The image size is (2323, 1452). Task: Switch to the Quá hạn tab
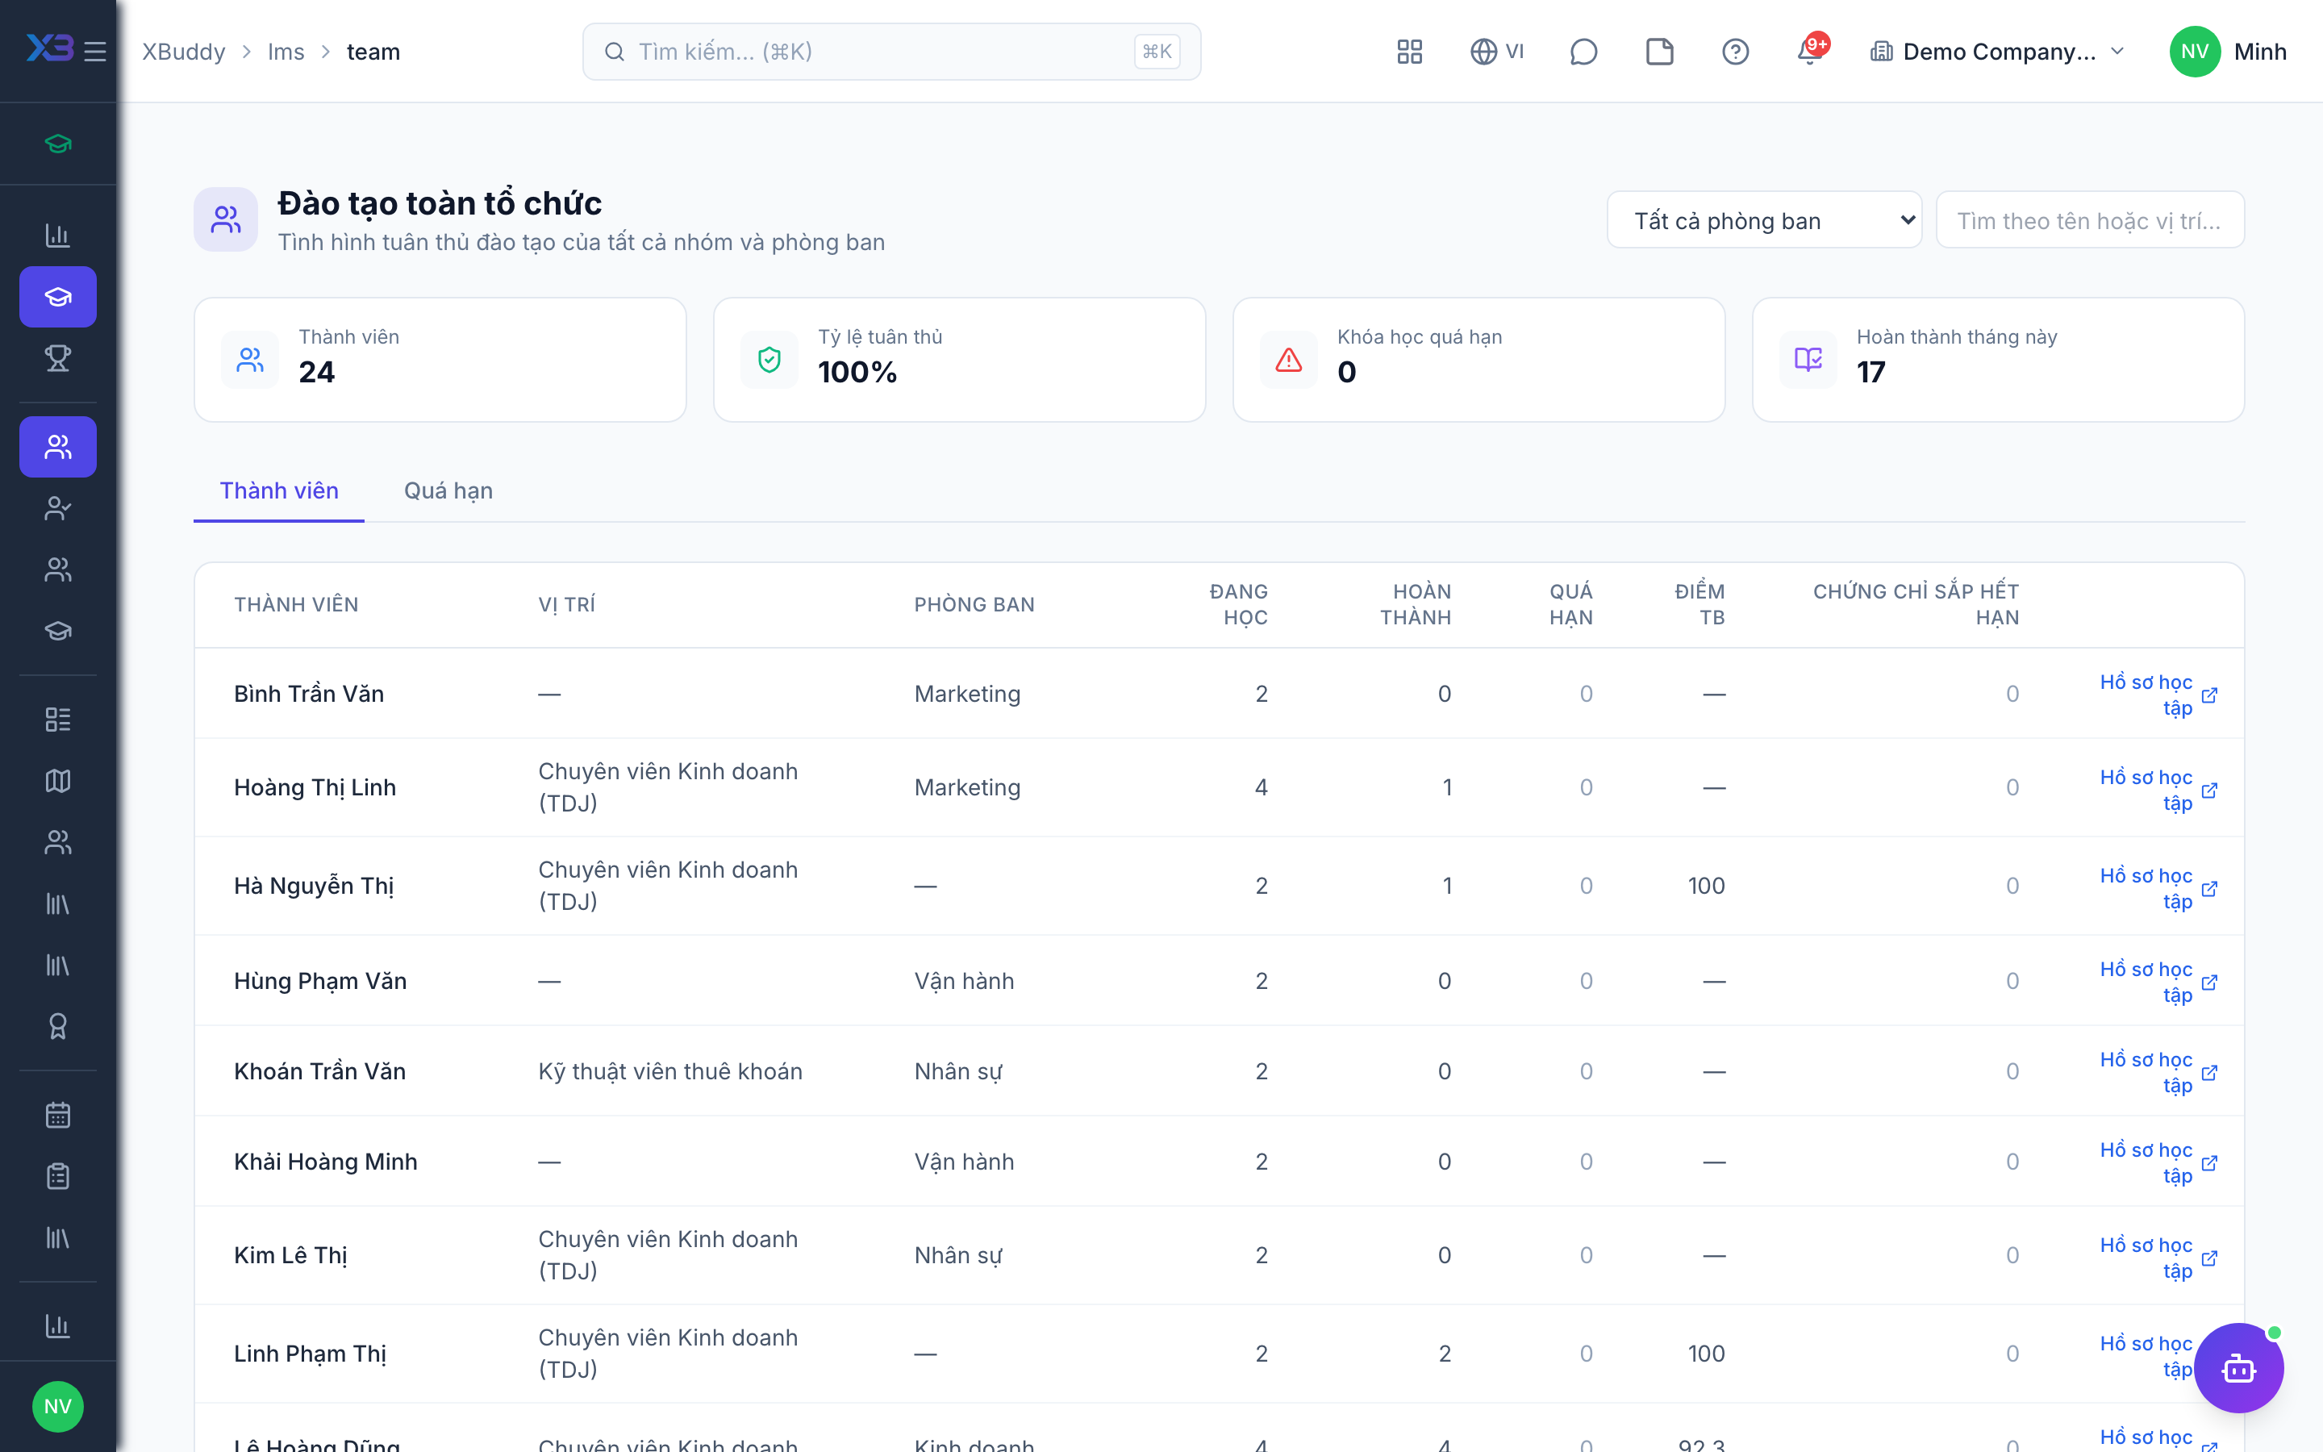(448, 490)
